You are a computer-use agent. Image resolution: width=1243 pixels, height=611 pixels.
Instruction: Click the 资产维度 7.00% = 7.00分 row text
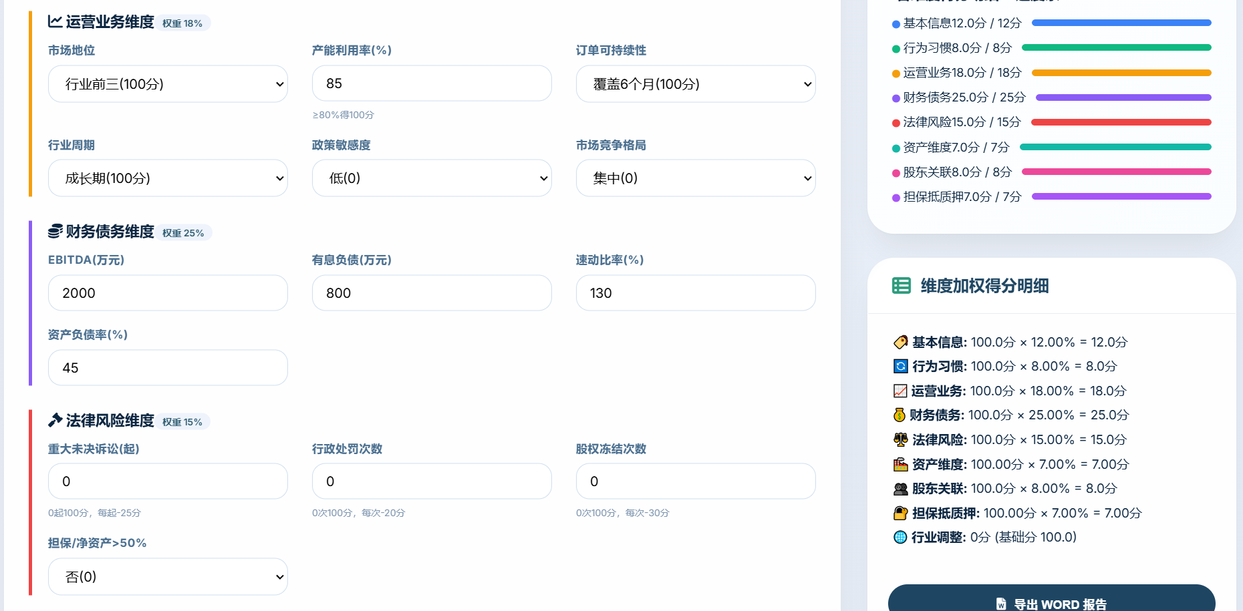point(1011,464)
